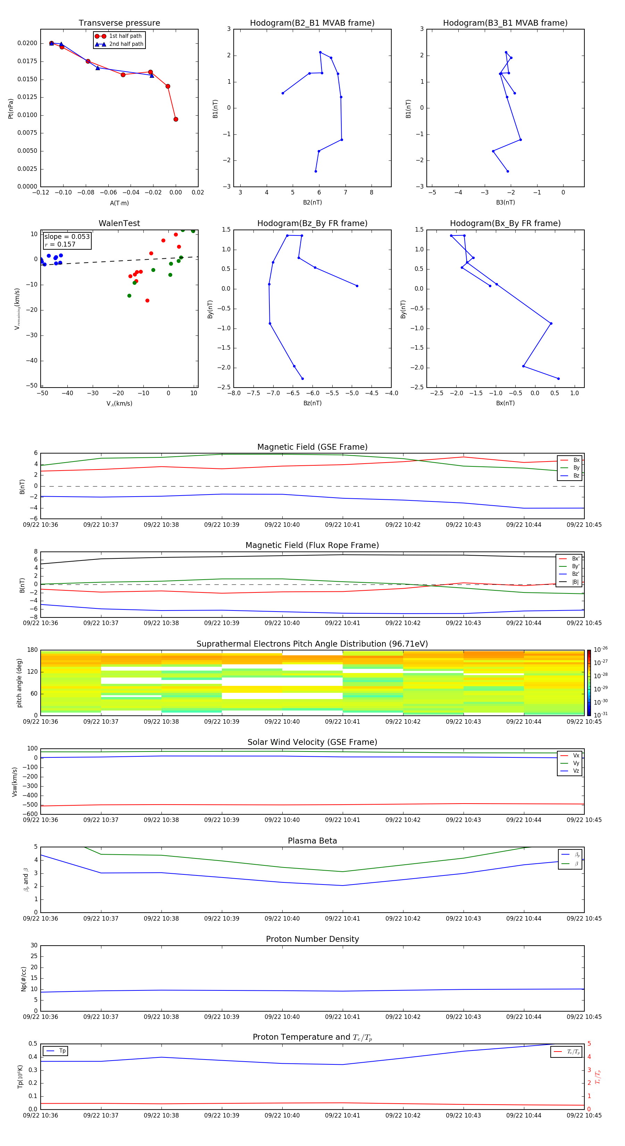Click the 'Bx(nT)' x-axis label

[505, 403]
